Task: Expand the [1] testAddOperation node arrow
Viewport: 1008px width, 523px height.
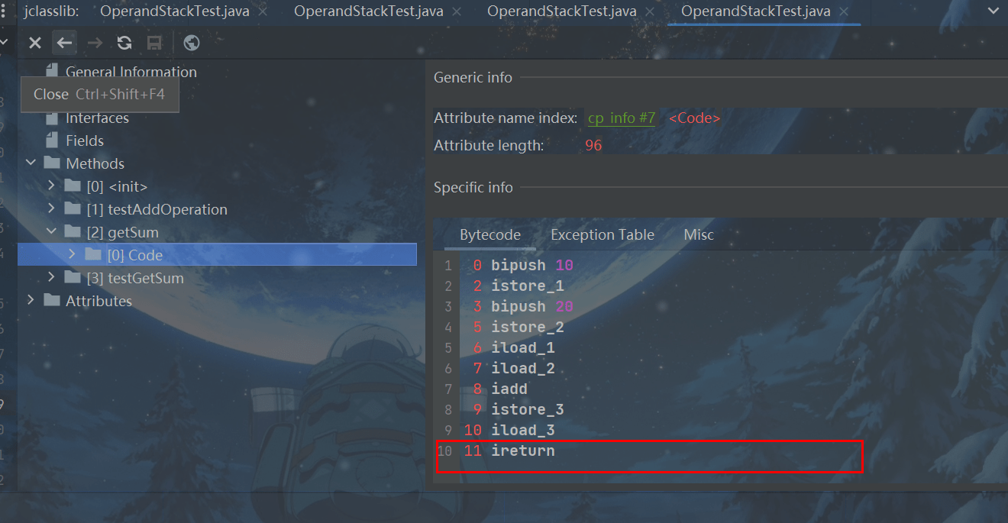Action: pyautogui.click(x=51, y=209)
